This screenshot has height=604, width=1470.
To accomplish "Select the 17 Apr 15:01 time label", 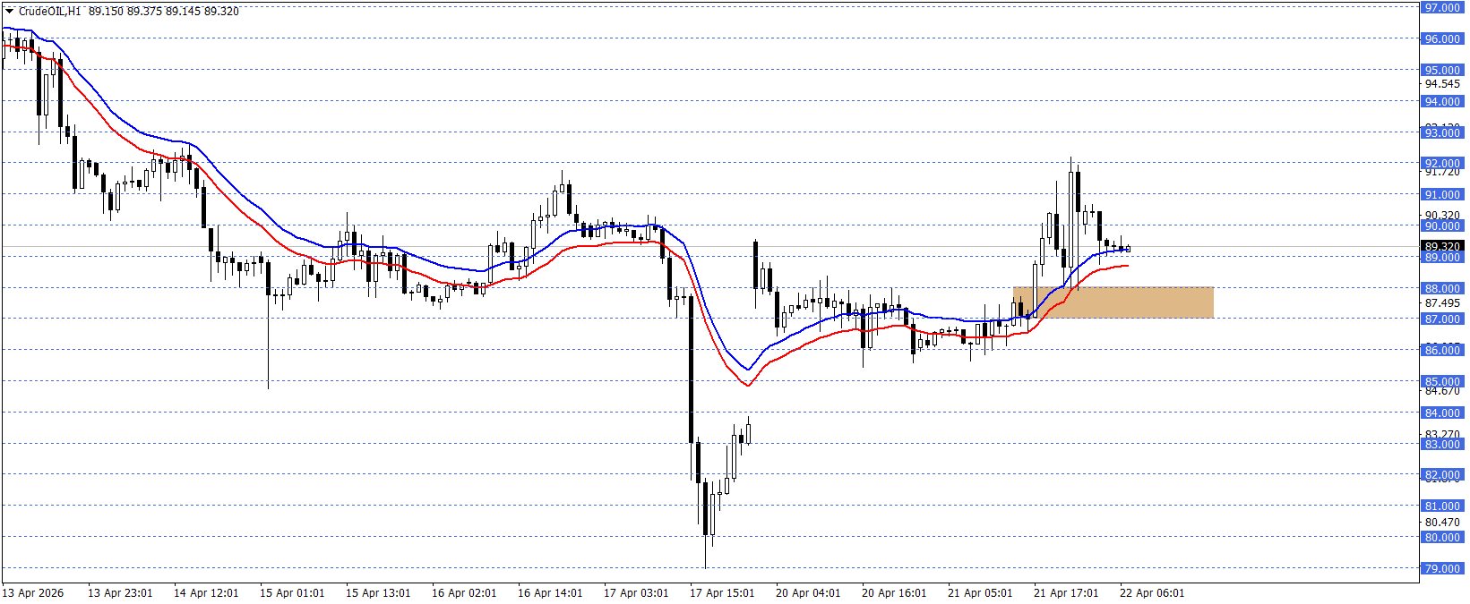I will 722,593.
